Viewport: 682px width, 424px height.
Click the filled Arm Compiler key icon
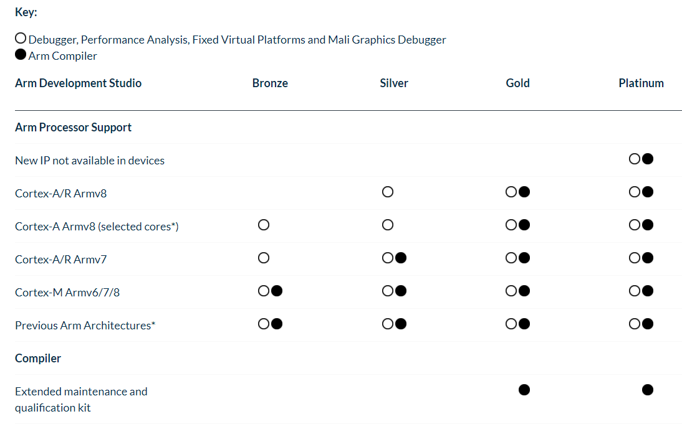[x=21, y=55]
